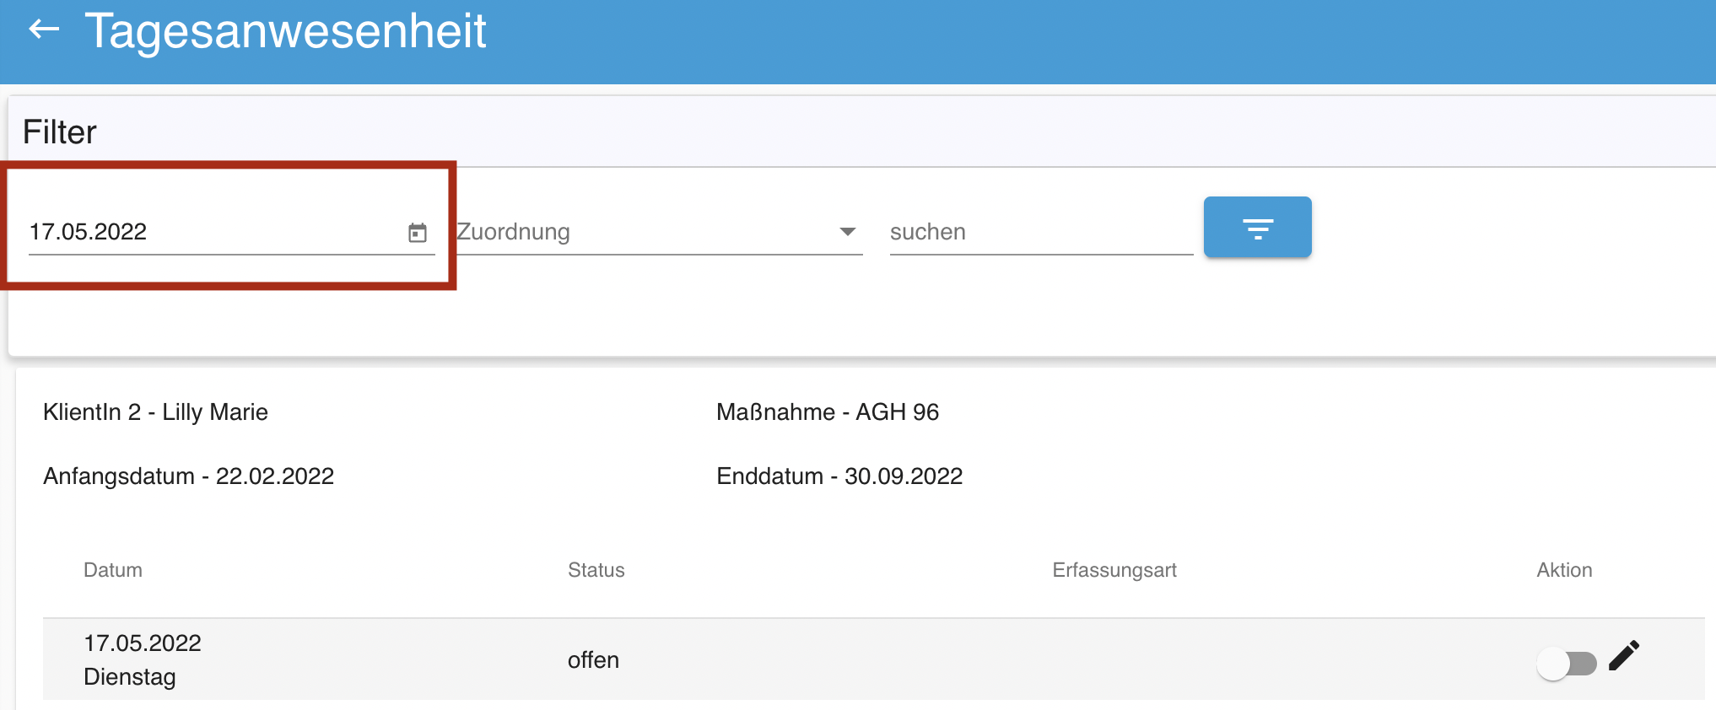Click the Tagesanwesenheit page title
Screen dimensions: 1716x710
point(285,32)
